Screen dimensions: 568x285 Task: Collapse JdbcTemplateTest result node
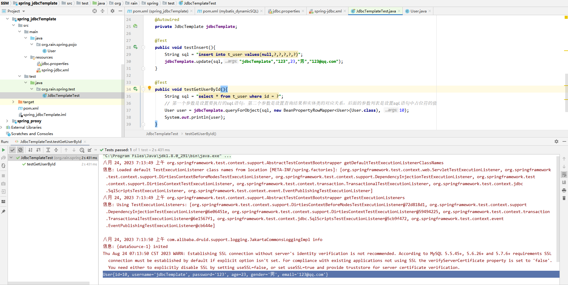click(x=11, y=158)
